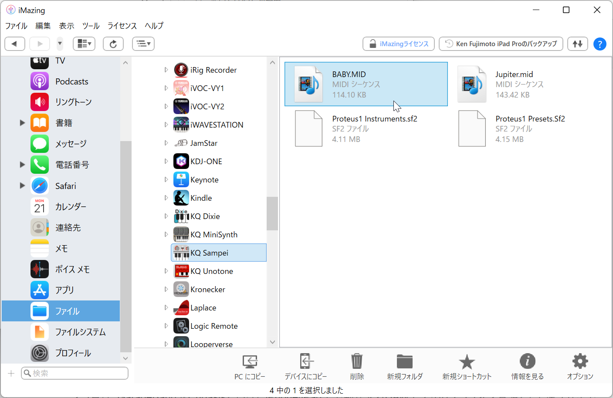Open the 表示 menu
This screenshot has height=398, width=613.
pos(67,26)
